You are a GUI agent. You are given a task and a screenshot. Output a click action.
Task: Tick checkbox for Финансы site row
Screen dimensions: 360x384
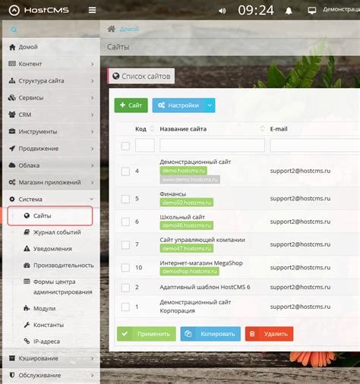click(125, 199)
